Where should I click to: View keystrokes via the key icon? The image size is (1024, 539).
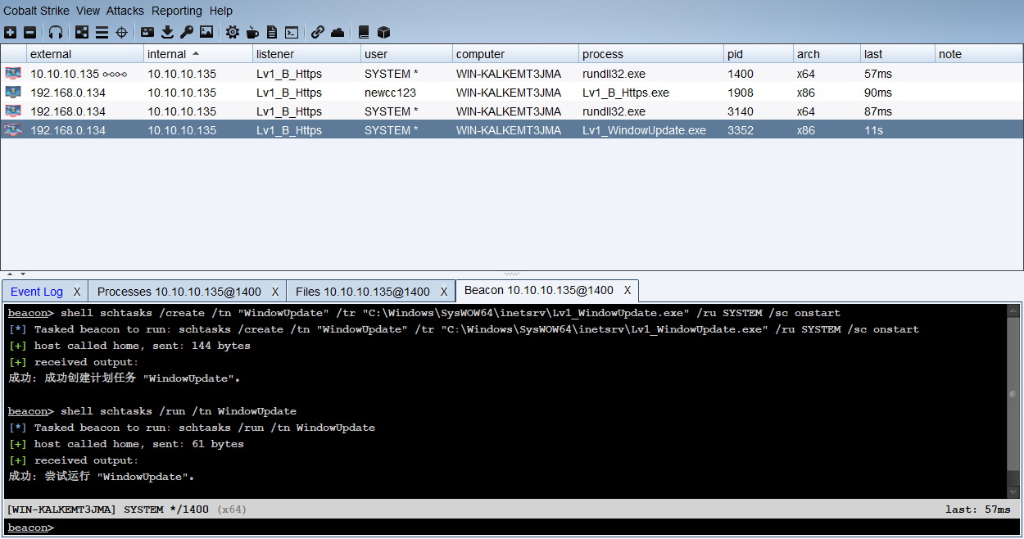coord(187,32)
